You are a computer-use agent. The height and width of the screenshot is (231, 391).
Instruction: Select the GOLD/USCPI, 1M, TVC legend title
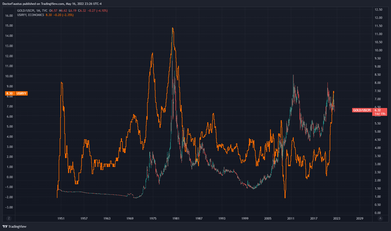(x=32, y=11)
